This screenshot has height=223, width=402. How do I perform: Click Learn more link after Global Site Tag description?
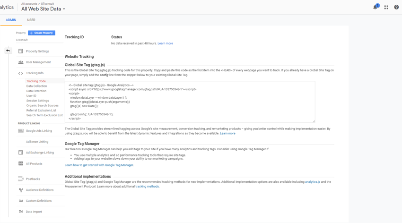[227, 133]
